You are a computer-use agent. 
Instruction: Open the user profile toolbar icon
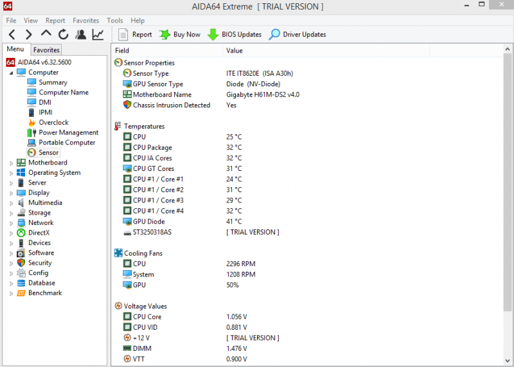(80, 35)
